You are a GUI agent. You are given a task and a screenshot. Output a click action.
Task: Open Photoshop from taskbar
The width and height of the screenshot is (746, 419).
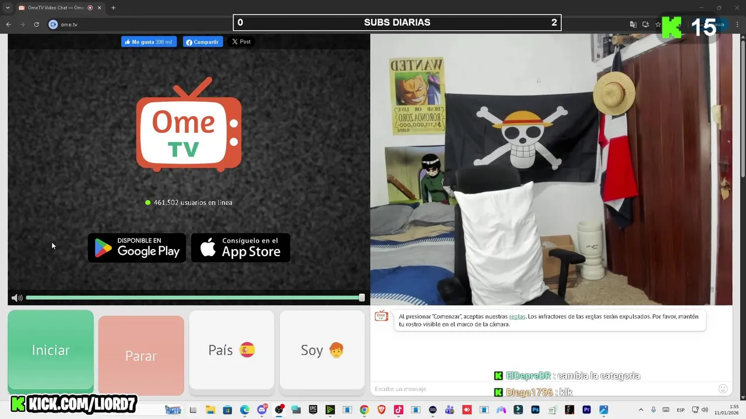point(535,410)
